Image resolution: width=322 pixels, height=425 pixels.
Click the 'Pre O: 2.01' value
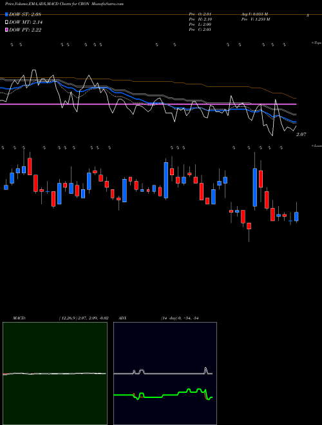(200, 14)
